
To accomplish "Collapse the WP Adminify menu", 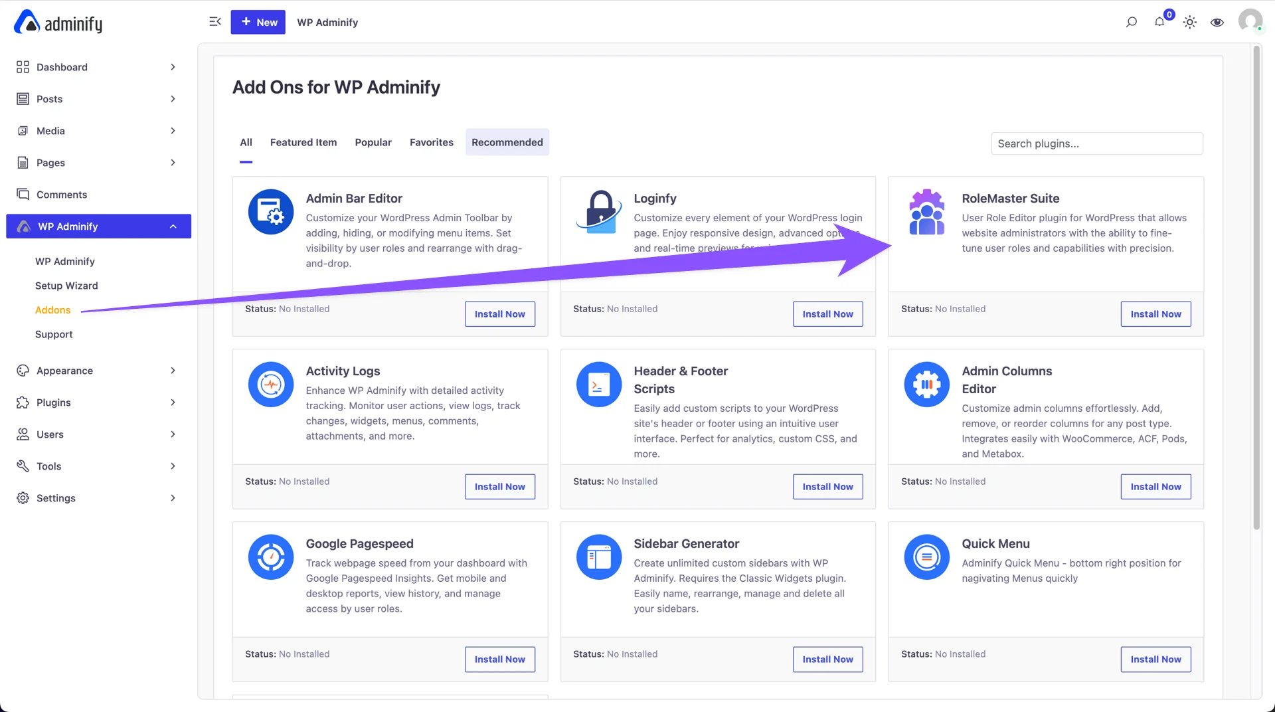I will pyautogui.click(x=173, y=226).
